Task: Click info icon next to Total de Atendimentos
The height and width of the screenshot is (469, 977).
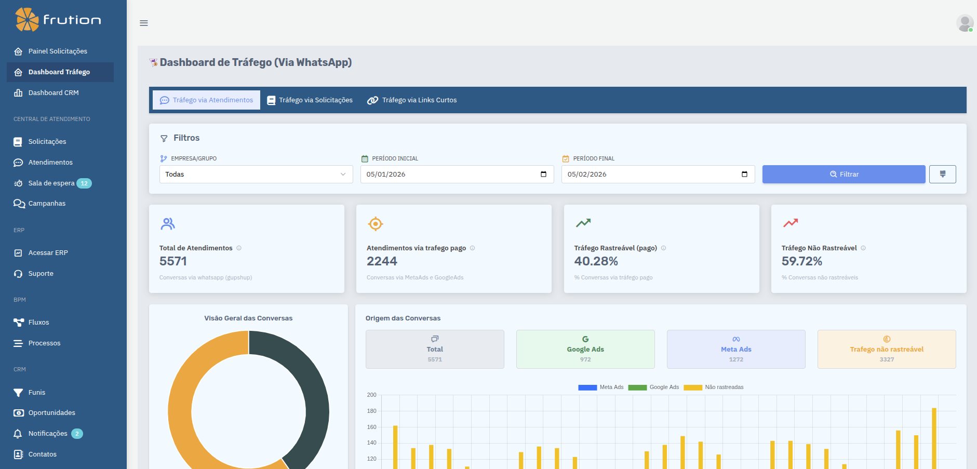Action: (239, 248)
